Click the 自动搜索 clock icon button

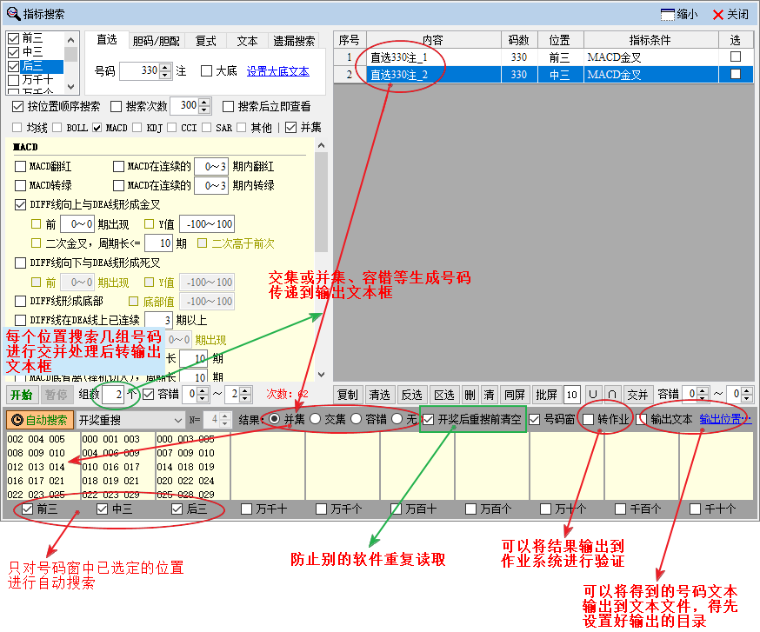pos(42,420)
